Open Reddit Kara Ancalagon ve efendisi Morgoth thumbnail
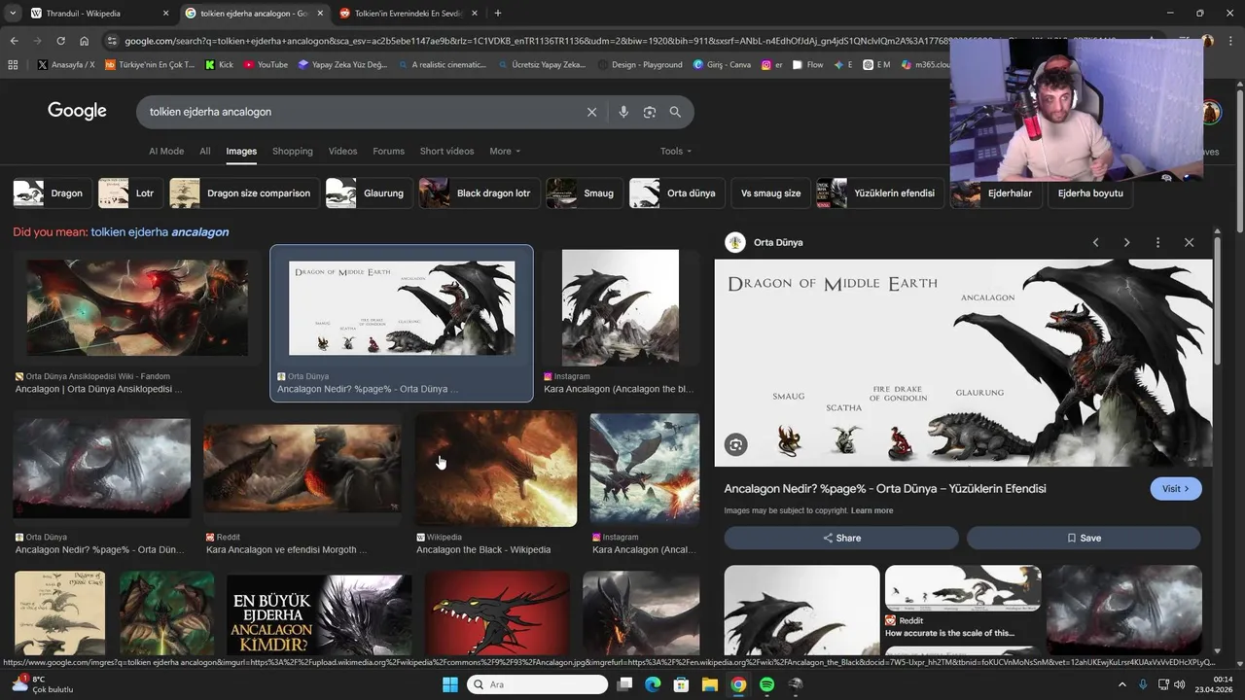 302,469
